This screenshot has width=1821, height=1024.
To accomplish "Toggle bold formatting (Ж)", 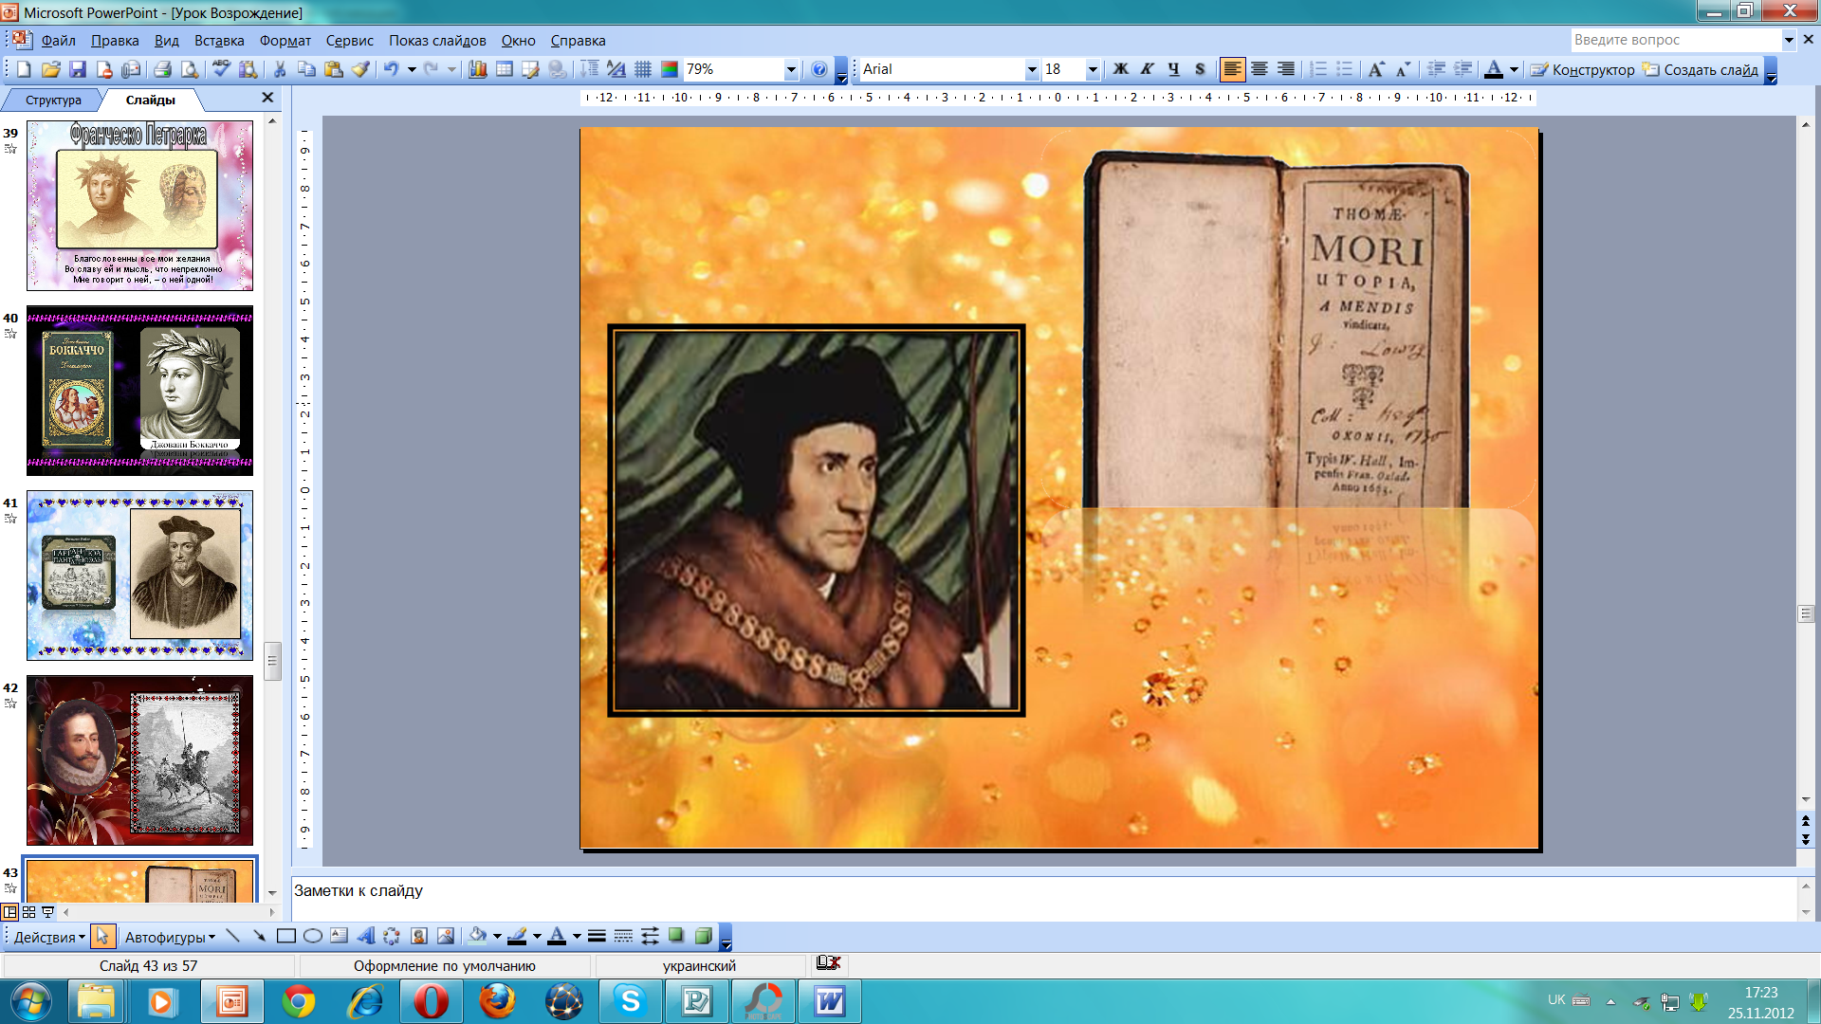I will click(x=1120, y=69).
